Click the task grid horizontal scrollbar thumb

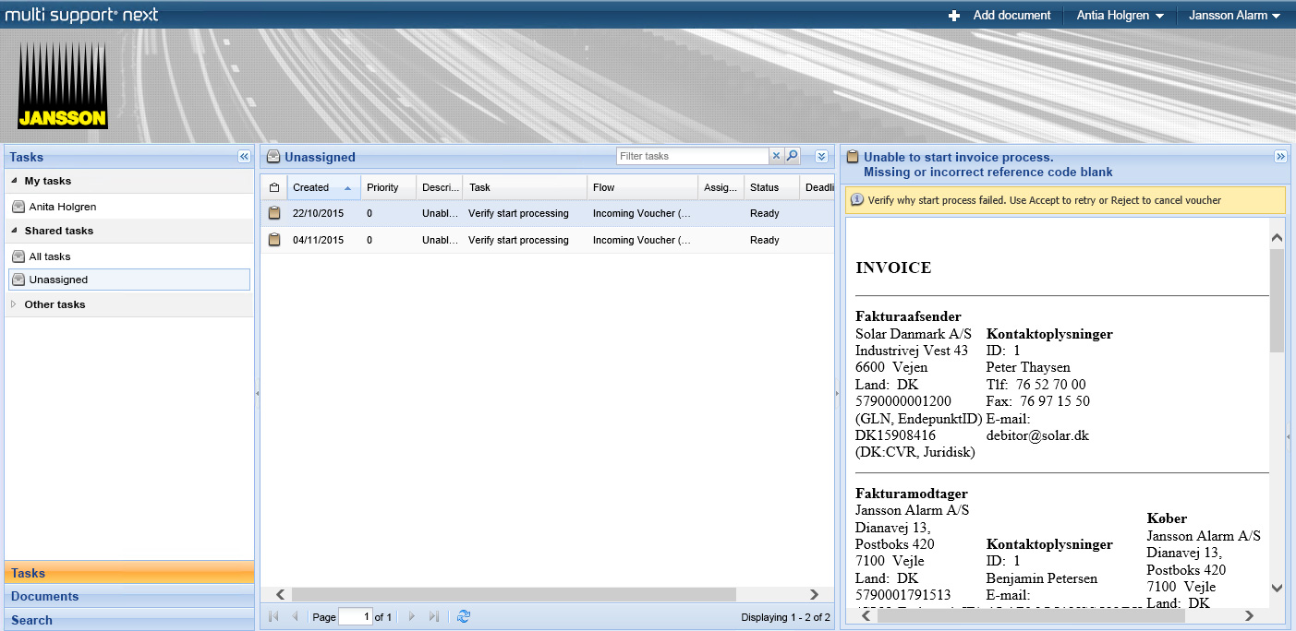click(514, 595)
